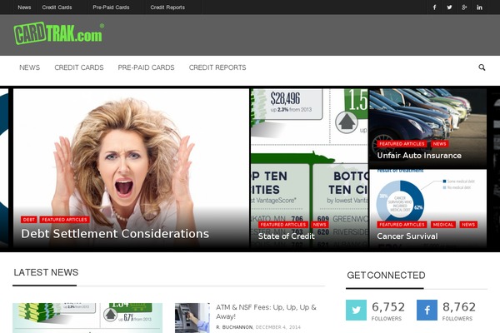The image size is (500, 333).
Task: Click the MEDICAL tag above Cancer Survival
Action: pyautogui.click(x=443, y=225)
